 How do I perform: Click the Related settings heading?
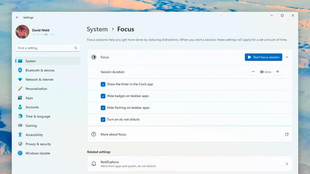coord(99,152)
